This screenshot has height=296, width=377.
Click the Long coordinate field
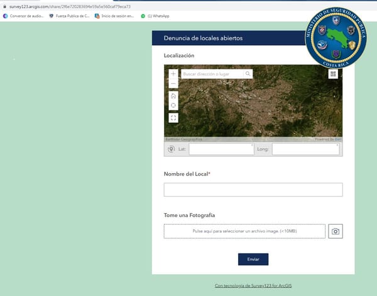coord(305,149)
